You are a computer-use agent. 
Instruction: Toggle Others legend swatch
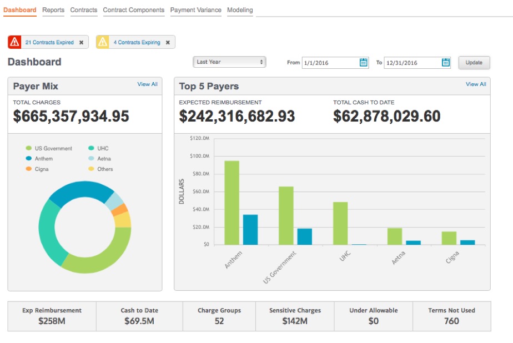pyautogui.click(x=91, y=169)
